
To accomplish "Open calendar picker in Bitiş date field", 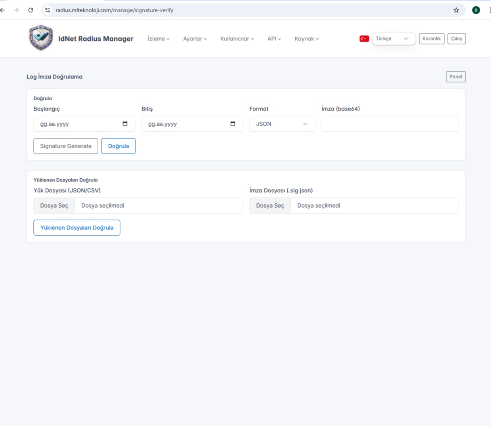I will [233, 124].
